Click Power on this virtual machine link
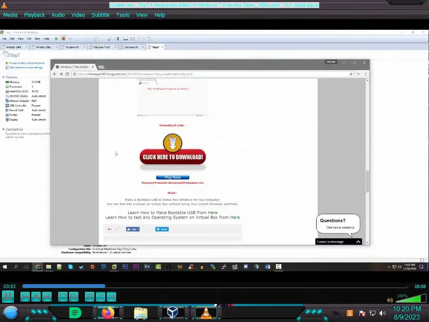Screen dimensions: 429x322 [x=27, y=63]
